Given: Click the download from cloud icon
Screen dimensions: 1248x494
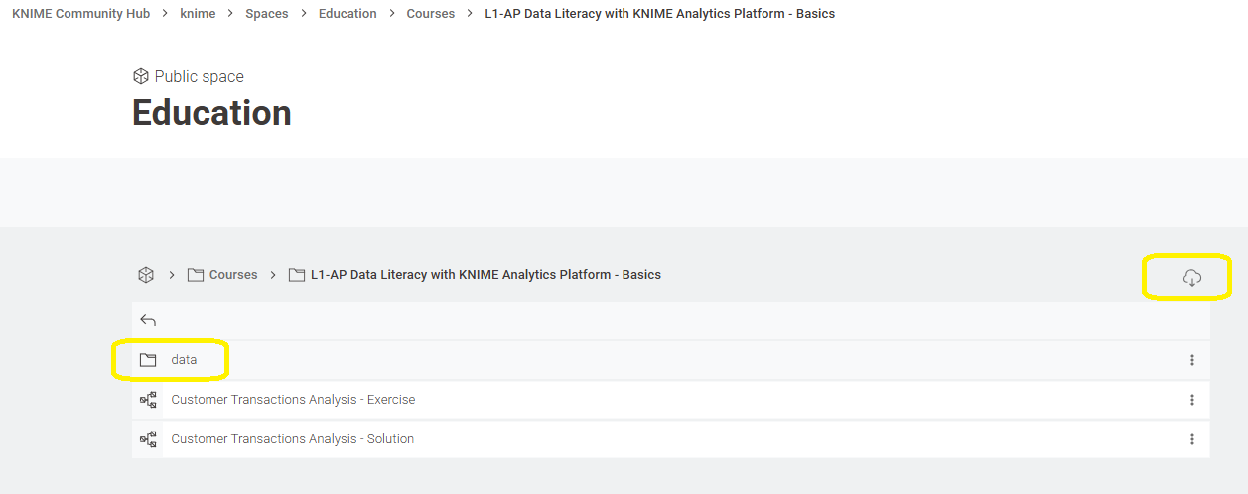Looking at the screenshot, I should tap(1192, 278).
